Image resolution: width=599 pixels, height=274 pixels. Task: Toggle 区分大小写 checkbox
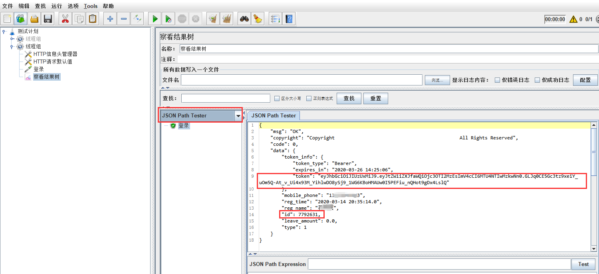[277, 98]
